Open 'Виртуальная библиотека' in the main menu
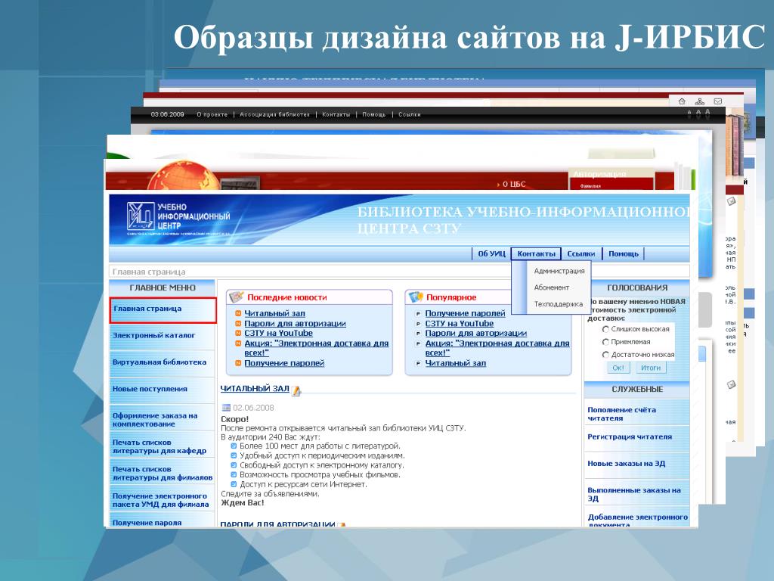 163,362
